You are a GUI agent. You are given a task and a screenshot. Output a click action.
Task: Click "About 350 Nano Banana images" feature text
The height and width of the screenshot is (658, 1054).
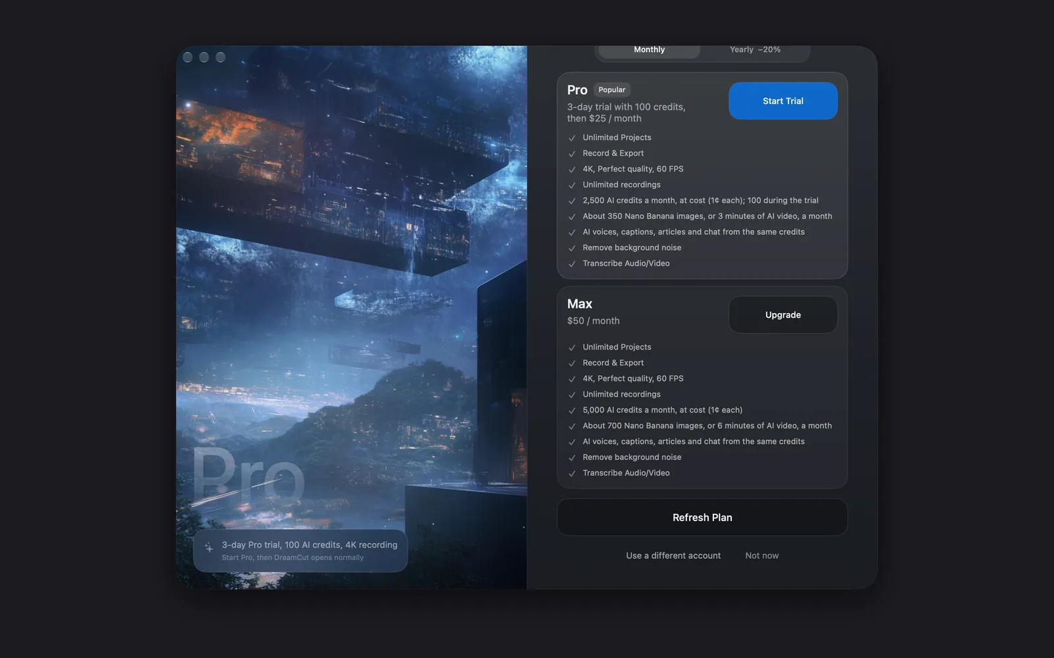click(707, 216)
